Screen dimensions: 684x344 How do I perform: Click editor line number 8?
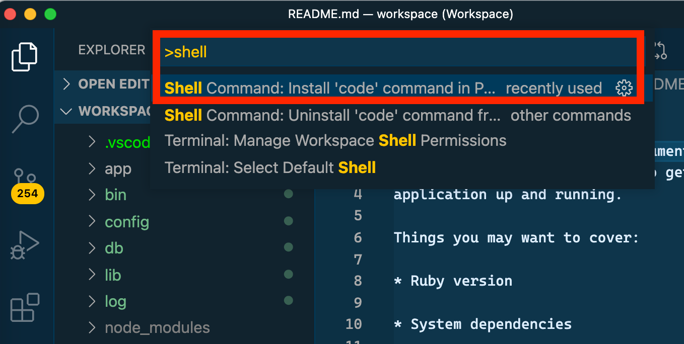pos(358,281)
